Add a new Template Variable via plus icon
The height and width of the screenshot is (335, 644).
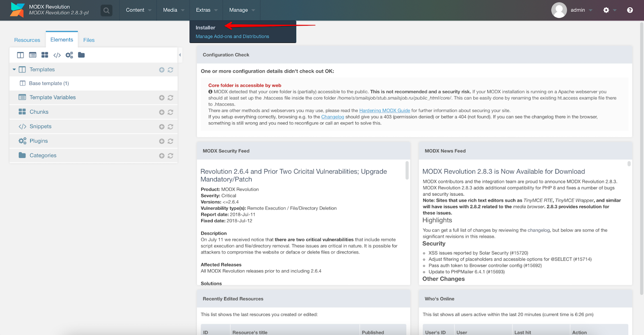pos(162,98)
